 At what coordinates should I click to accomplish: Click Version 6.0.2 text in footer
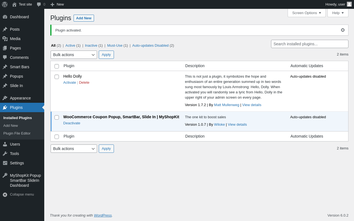click(338, 215)
